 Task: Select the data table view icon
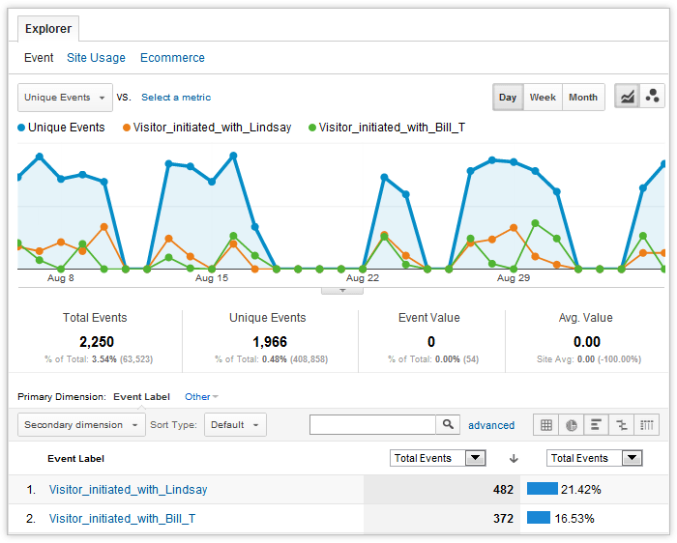tap(546, 424)
